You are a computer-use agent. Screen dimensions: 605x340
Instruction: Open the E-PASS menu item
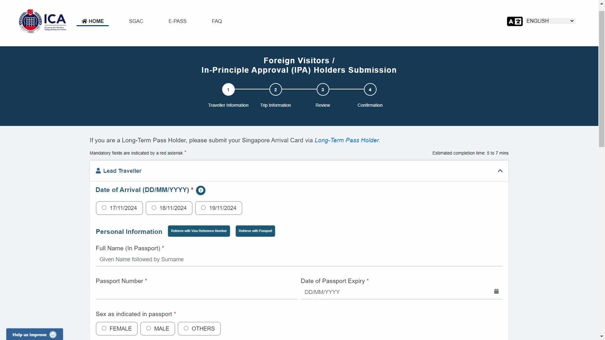click(177, 21)
